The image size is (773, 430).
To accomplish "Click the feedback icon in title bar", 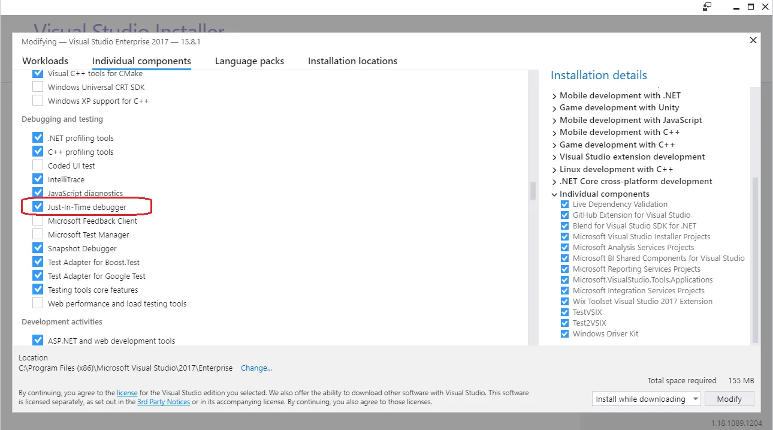I will pyautogui.click(x=708, y=7).
